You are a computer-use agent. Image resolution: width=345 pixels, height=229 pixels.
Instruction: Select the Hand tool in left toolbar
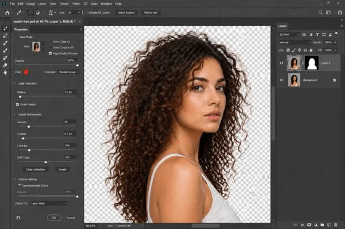5,72
